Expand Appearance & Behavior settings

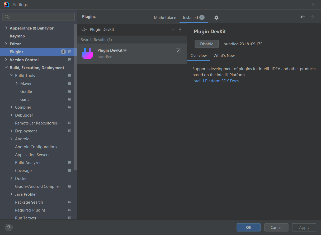pyautogui.click(x=6, y=28)
